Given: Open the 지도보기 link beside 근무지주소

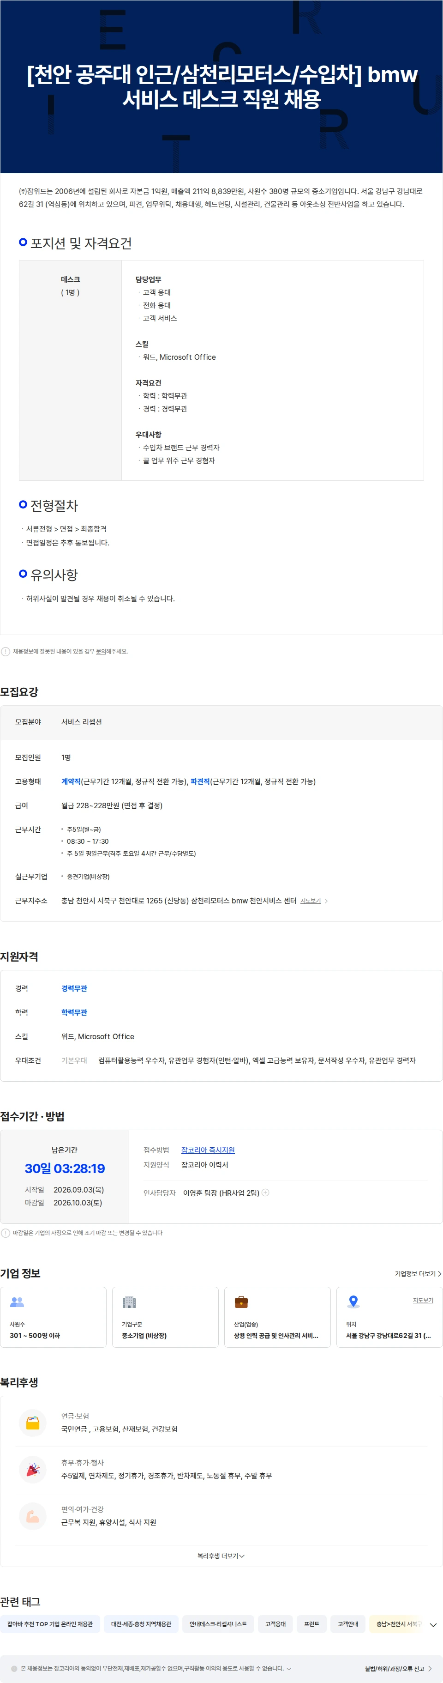Looking at the screenshot, I should [310, 901].
